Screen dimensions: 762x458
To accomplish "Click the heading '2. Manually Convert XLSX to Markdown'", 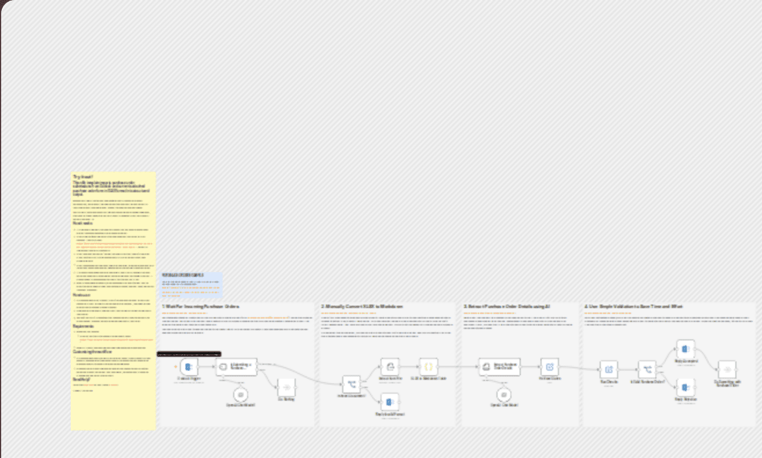I will (x=362, y=306).
